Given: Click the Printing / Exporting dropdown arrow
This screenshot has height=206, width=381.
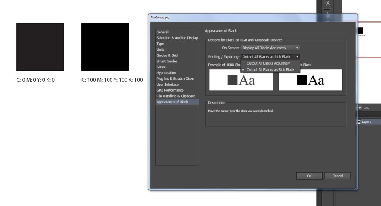Looking at the screenshot, I should pyautogui.click(x=297, y=57).
